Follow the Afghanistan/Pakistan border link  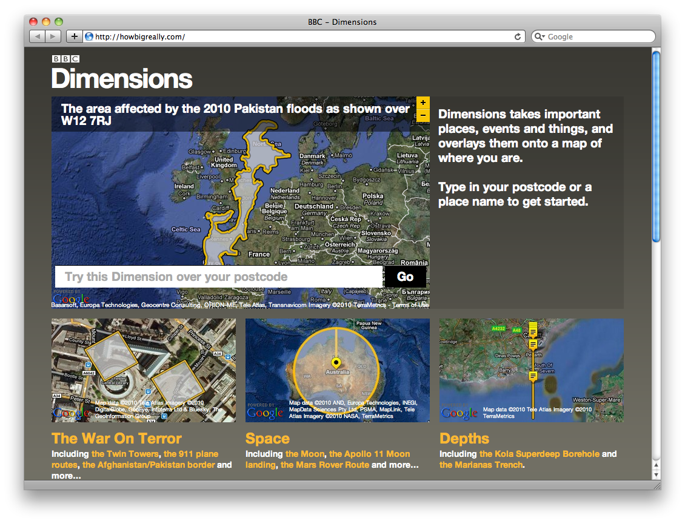(149, 465)
